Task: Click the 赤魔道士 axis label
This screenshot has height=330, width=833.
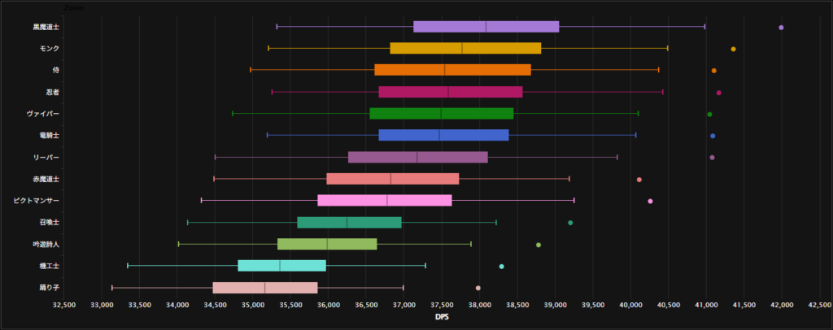Action: pos(45,179)
